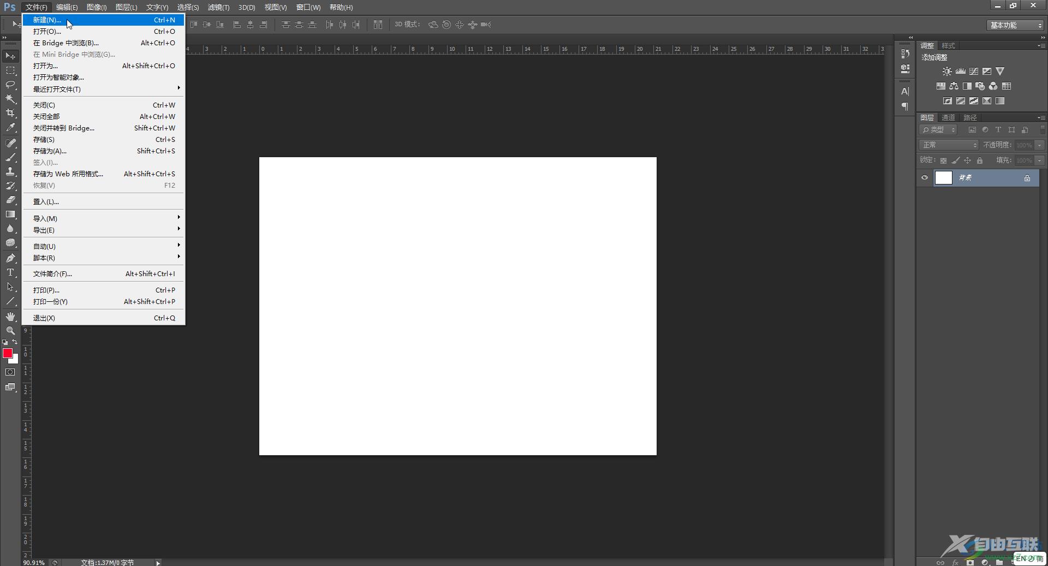Open the 基本功能 workspace dropdown
The height and width of the screenshot is (566, 1048).
coord(1015,25)
